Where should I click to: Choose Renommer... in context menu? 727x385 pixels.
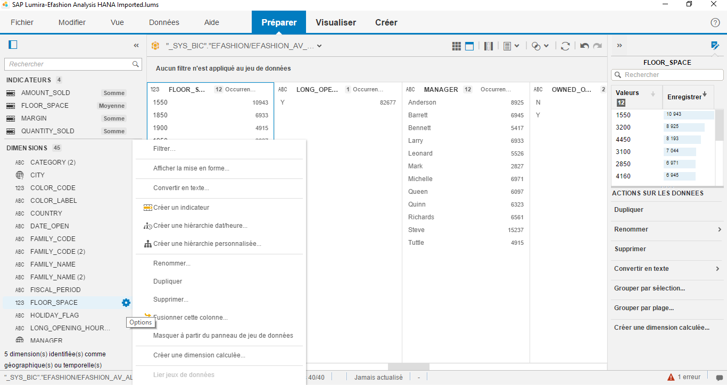coord(172,263)
